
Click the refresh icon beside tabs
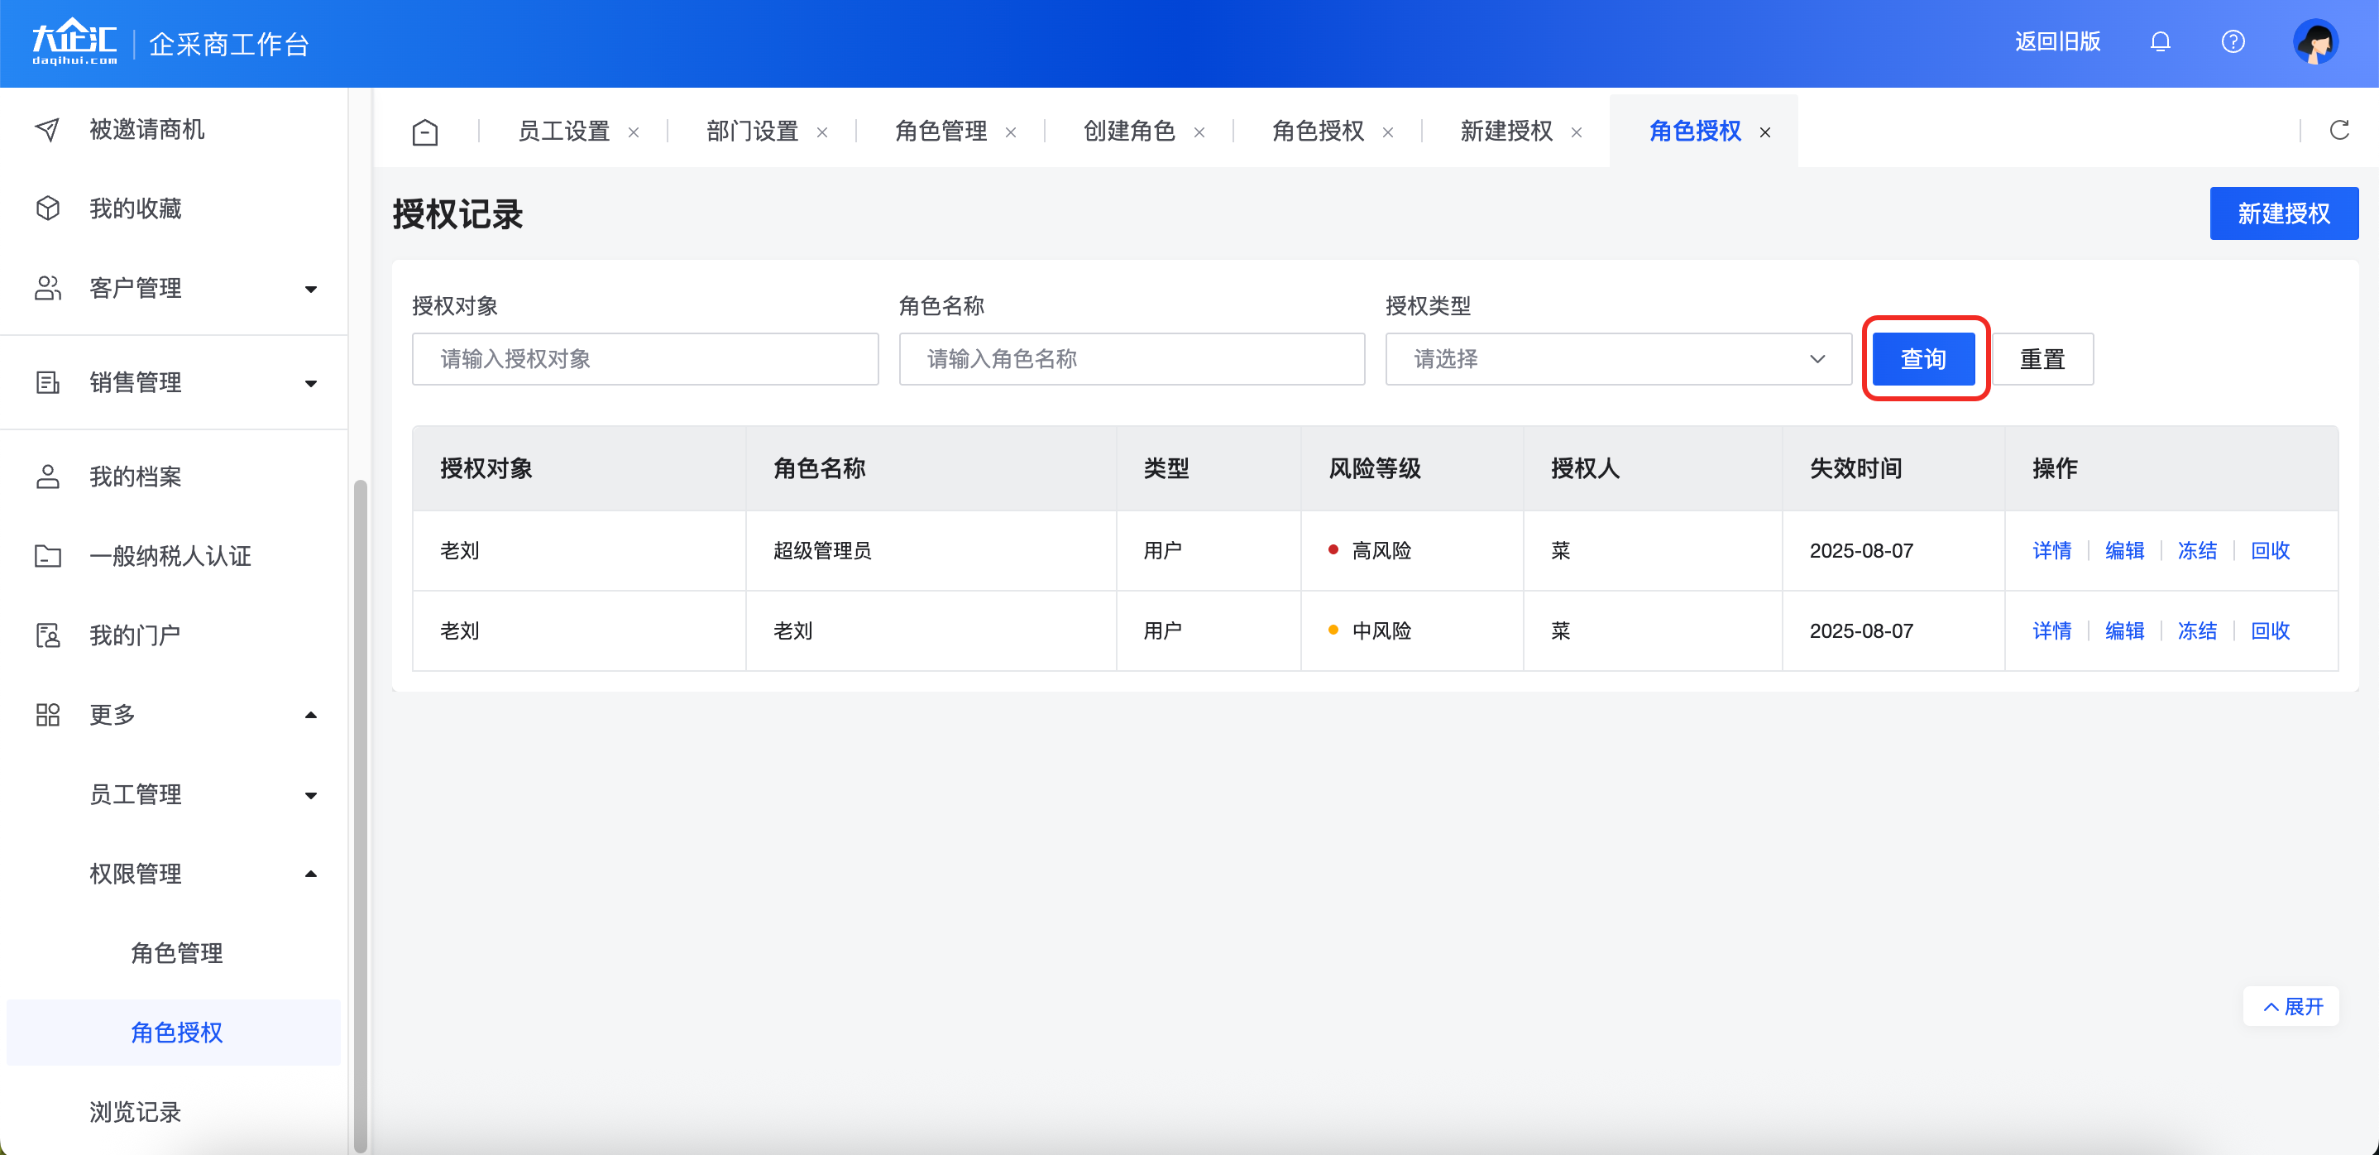click(2338, 130)
